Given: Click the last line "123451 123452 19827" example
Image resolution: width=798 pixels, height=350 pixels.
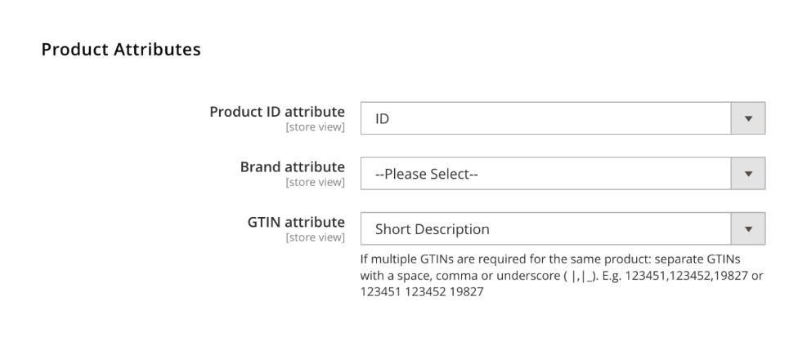Looking at the screenshot, I should 422,291.
